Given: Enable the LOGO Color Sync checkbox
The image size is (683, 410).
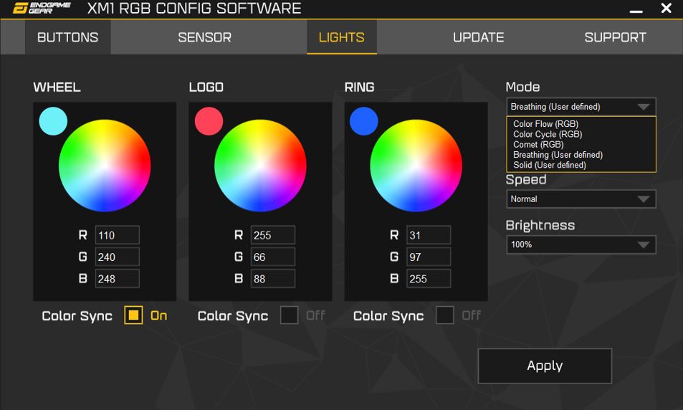Looking at the screenshot, I should point(289,315).
